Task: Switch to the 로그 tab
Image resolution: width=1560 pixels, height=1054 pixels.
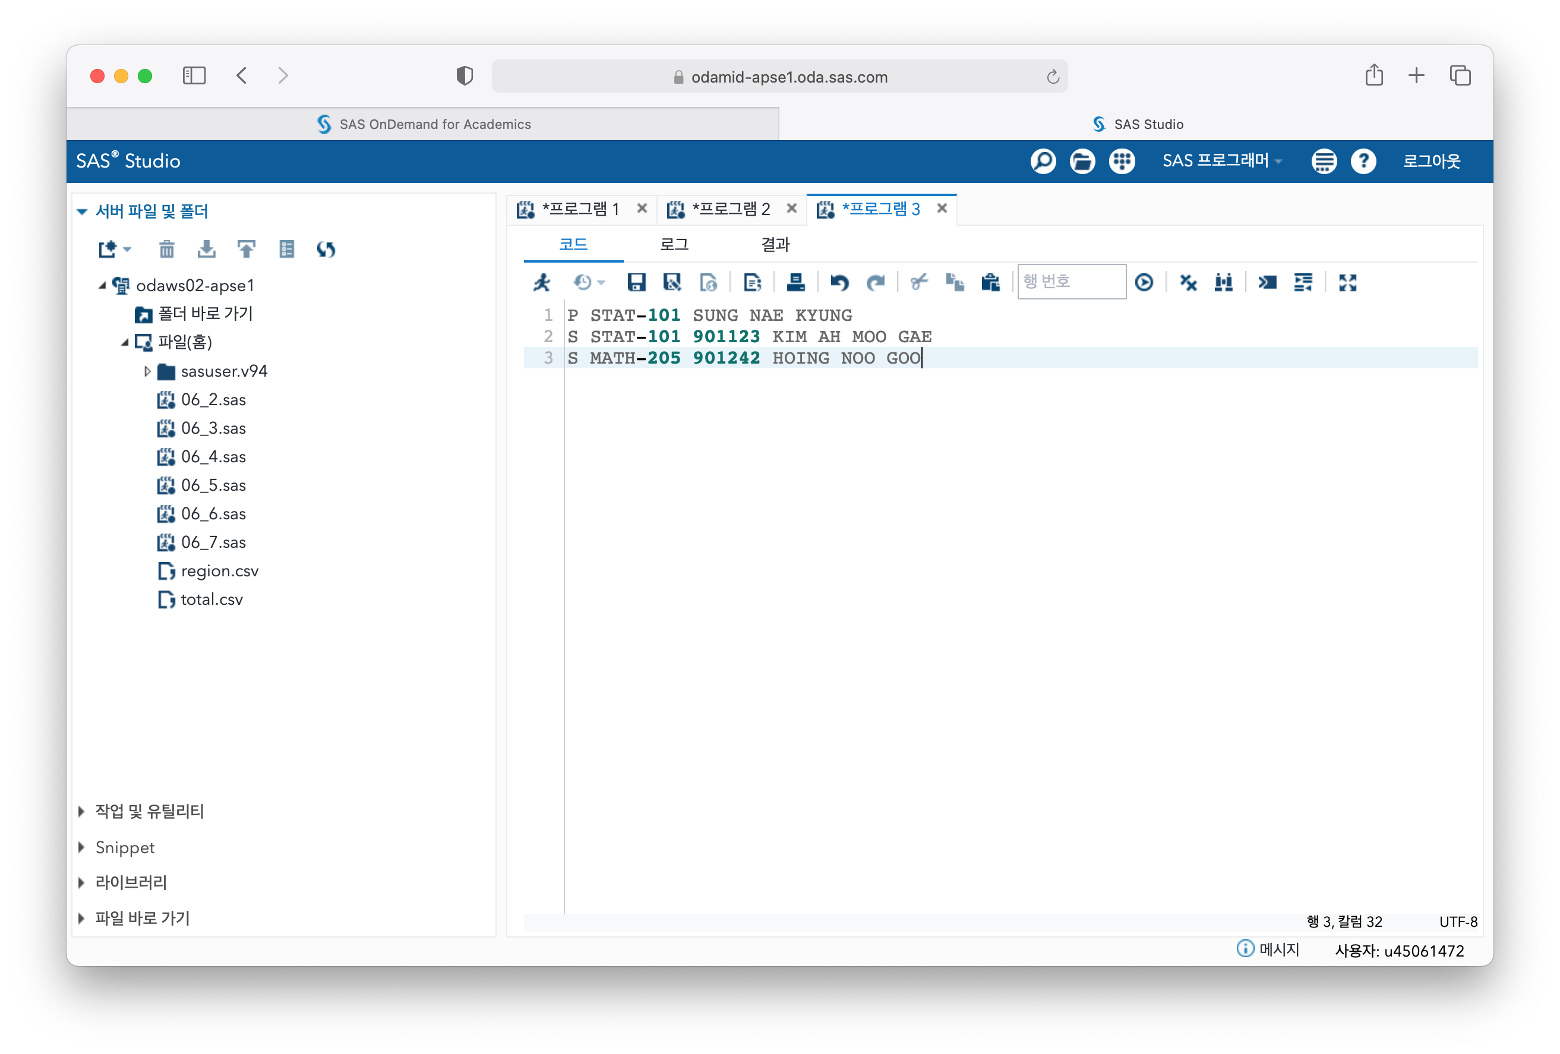Action: tap(674, 244)
